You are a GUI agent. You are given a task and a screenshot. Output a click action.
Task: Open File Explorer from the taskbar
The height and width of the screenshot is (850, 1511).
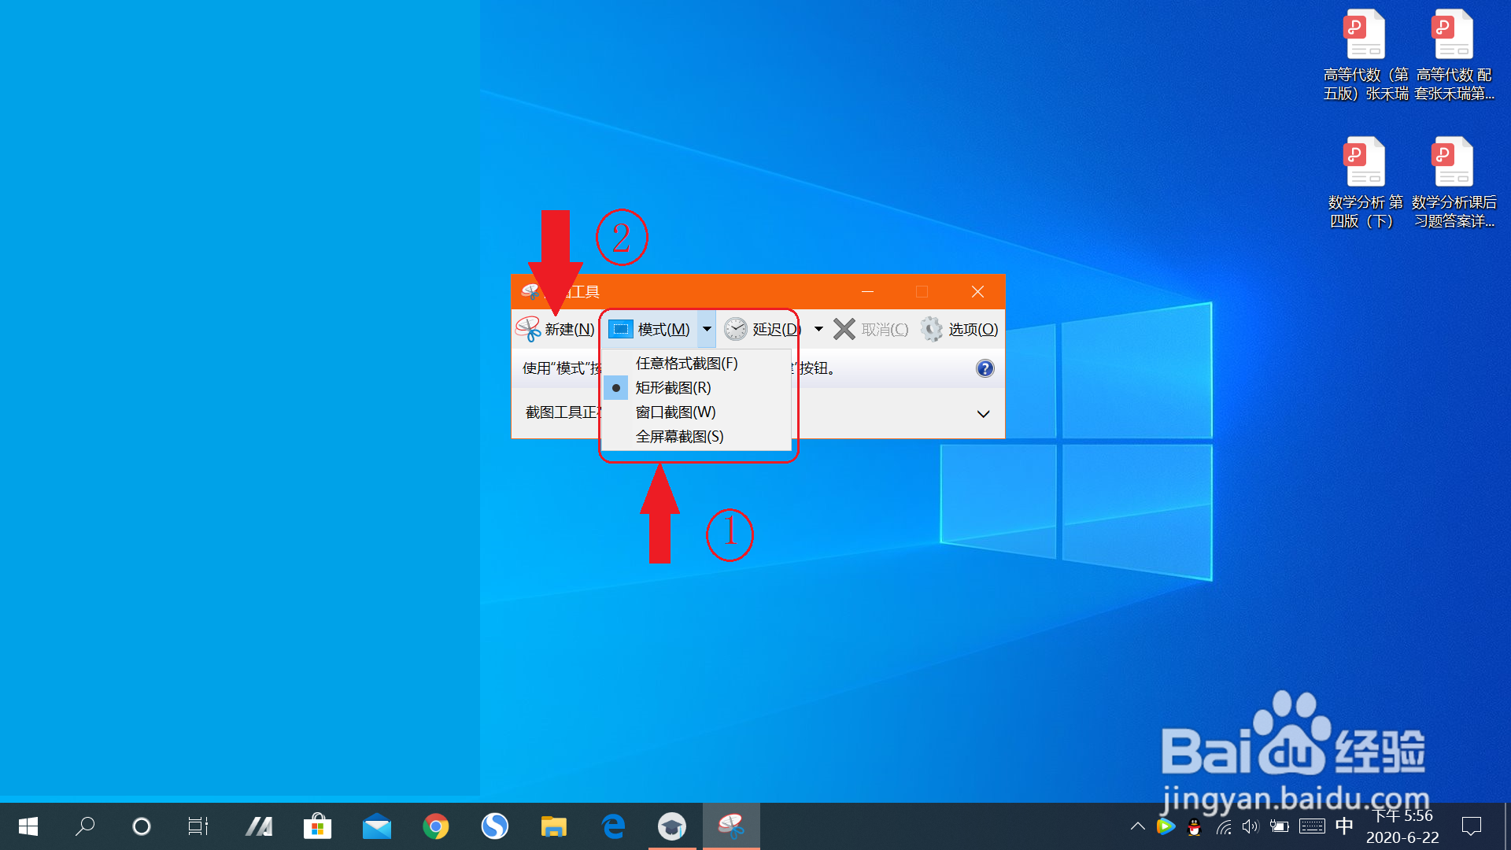tap(553, 826)
